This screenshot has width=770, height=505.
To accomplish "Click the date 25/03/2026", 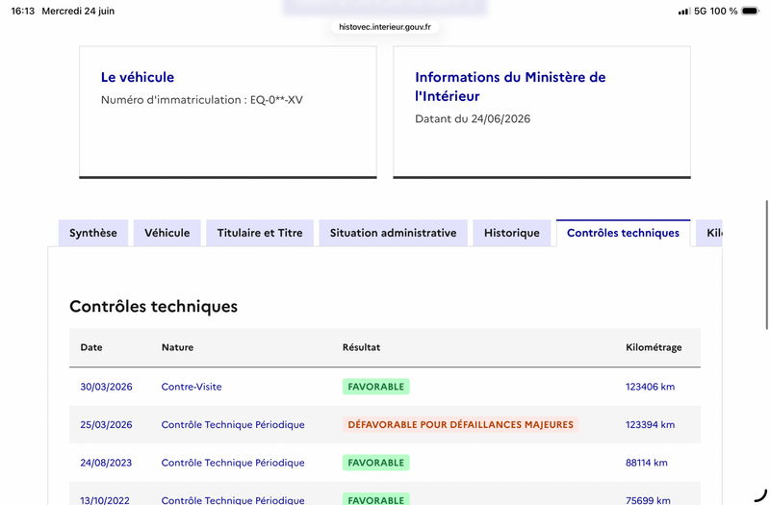I will [x=106, y=424].
